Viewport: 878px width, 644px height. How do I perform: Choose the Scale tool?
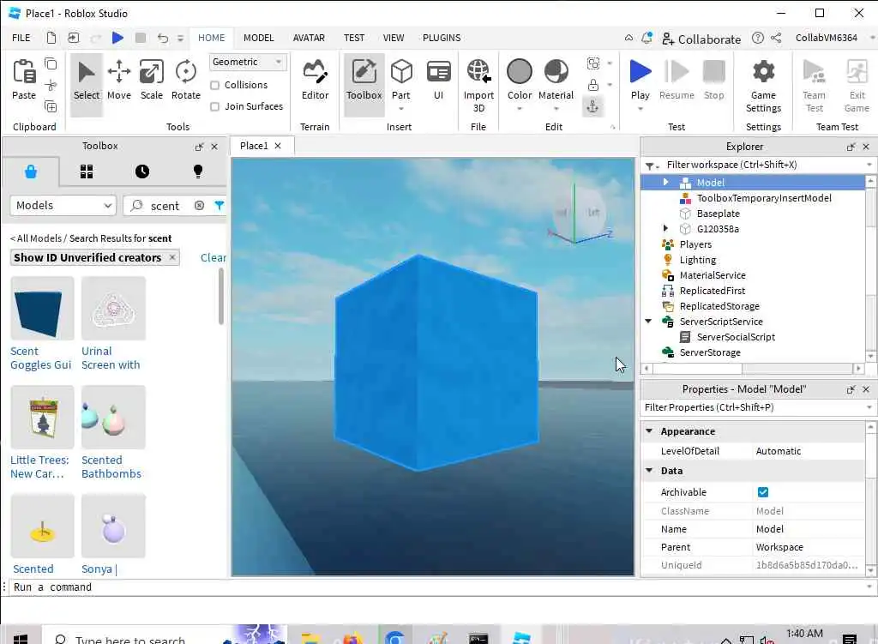click(x=151, y=80)
